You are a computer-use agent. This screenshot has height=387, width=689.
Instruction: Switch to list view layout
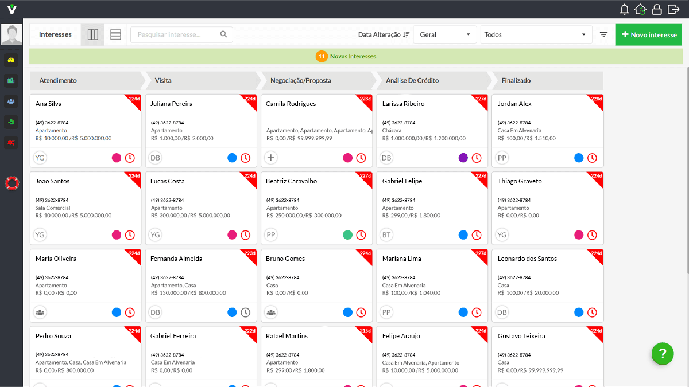click(115, 34)
